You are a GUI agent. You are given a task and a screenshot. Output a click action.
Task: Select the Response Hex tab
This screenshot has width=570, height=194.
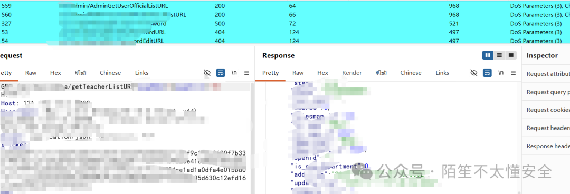(322, 73)
